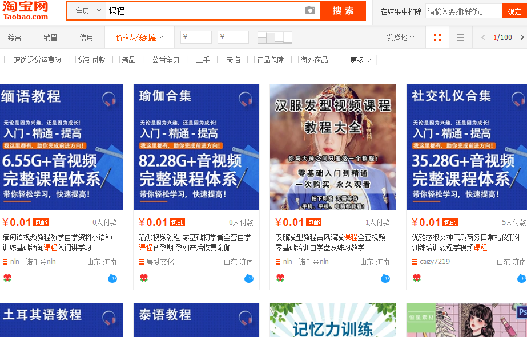Check the 货到付款 filter option
The width and height of the screenshot is (527, 337).
click(x=73, y=60)
